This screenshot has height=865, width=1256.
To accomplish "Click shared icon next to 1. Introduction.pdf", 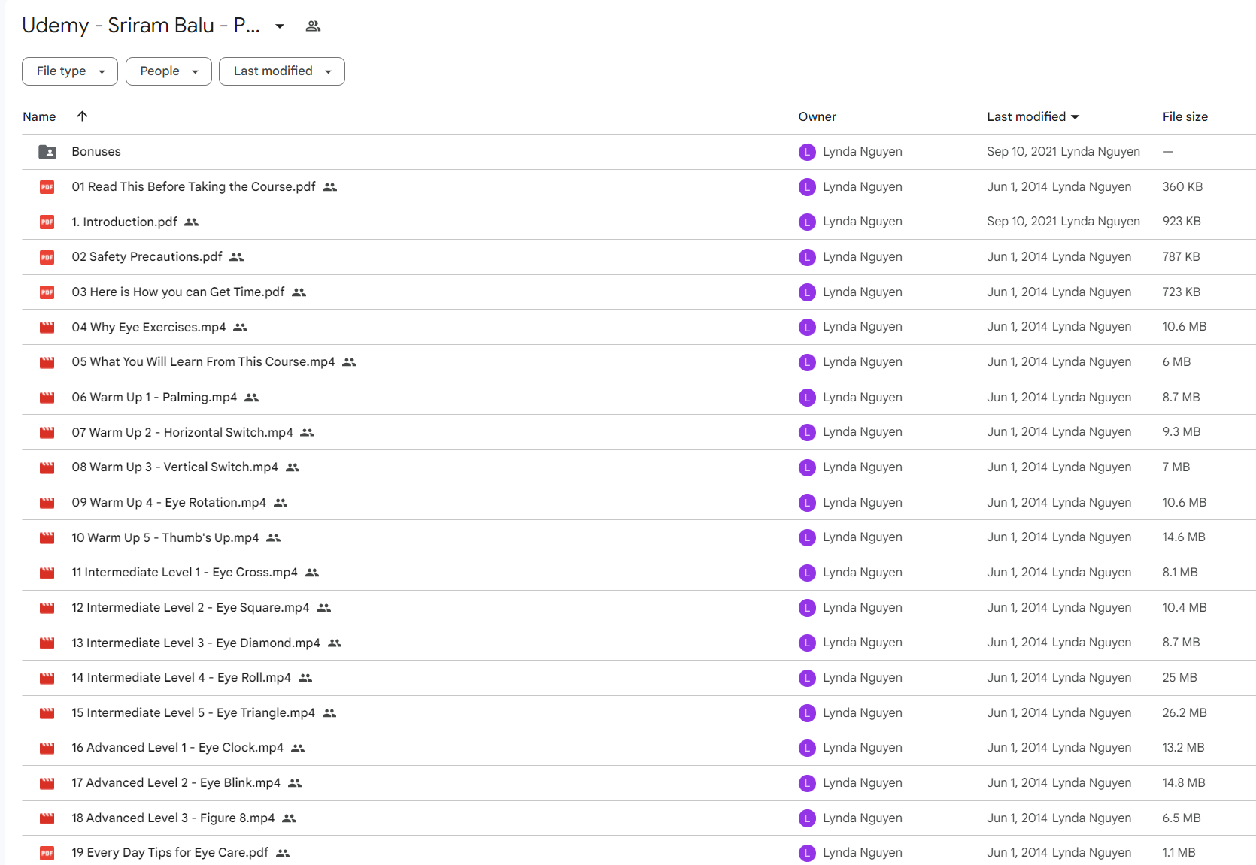I will (192, 222).
